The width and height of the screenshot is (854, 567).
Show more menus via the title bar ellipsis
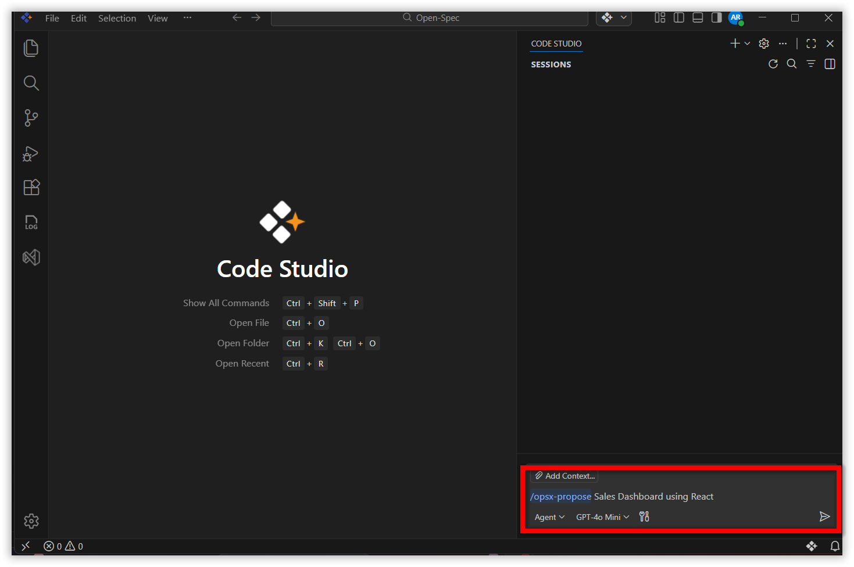(187, 17)
